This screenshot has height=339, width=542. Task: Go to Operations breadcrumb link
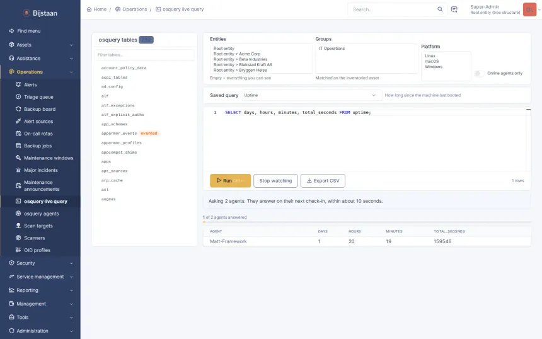pyautogui.click(x=131, y=9)
